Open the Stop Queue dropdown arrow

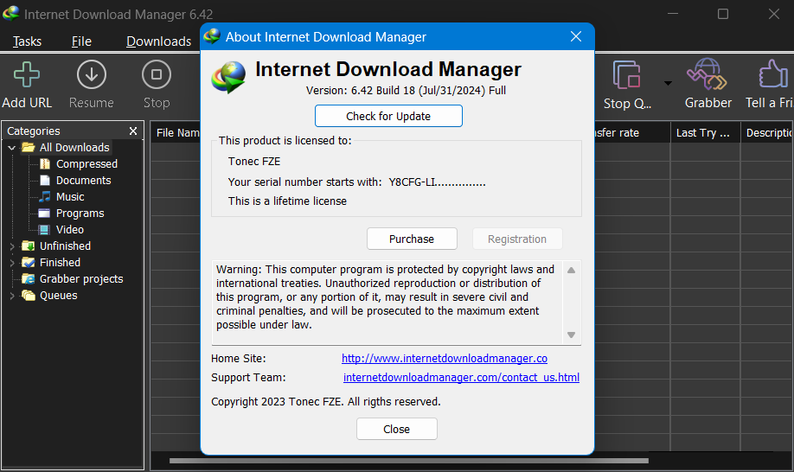tap(668, 83)
